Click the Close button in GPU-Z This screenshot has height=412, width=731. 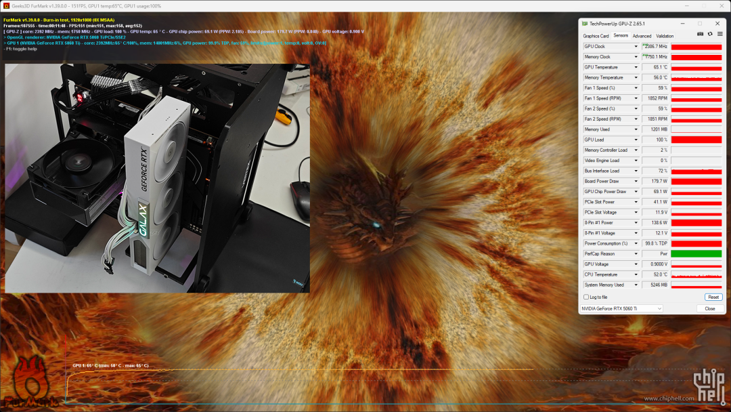coord(709,308)
